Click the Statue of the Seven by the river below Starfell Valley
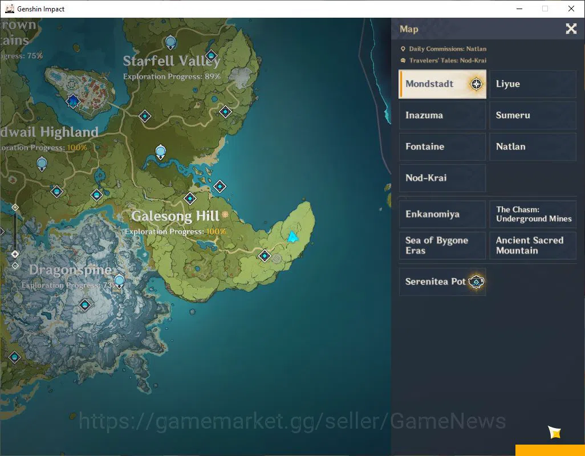 click(x=160, y=152)
